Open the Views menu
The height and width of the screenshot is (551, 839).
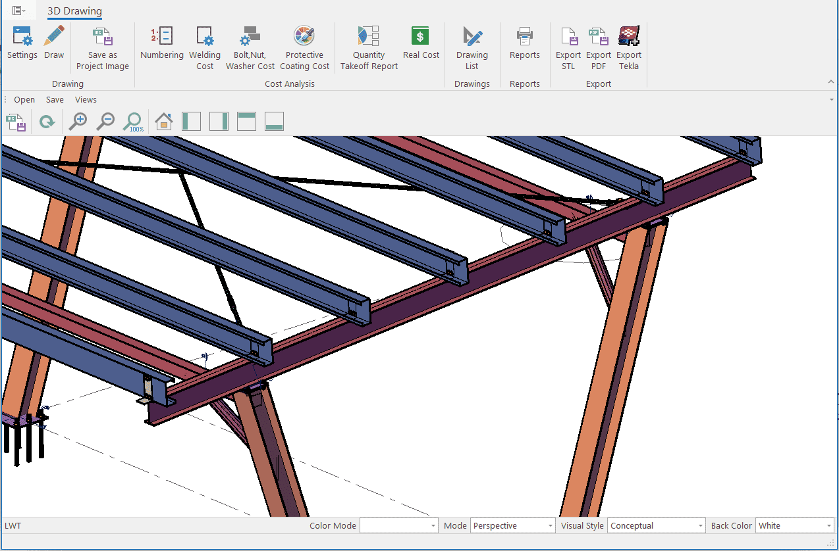[86, 100]
